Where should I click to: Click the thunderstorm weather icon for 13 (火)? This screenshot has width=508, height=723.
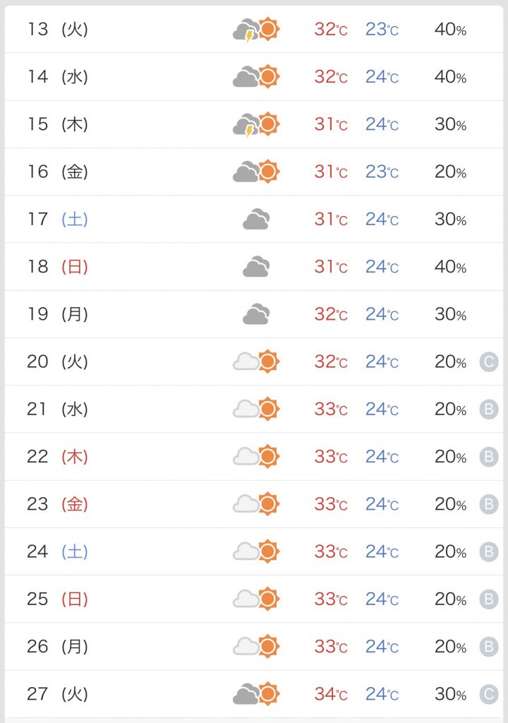(x=256, y=30)
